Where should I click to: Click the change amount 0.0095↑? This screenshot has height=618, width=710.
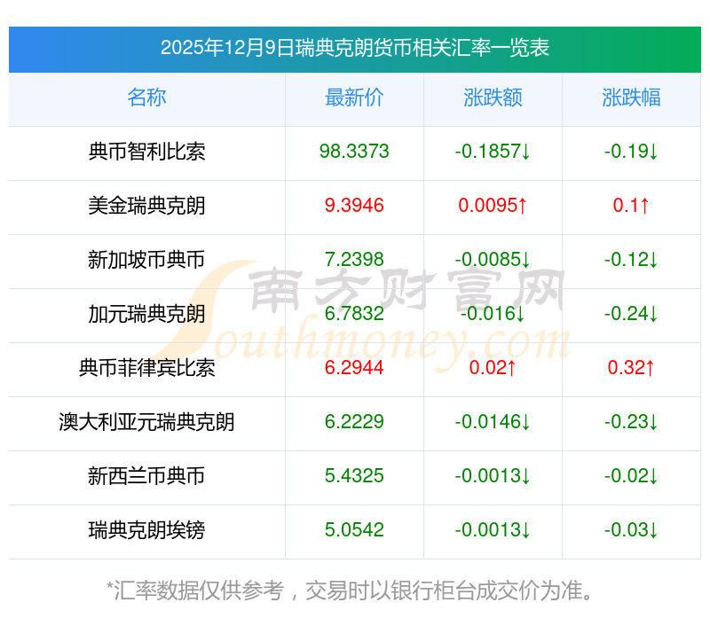(493, 206)
